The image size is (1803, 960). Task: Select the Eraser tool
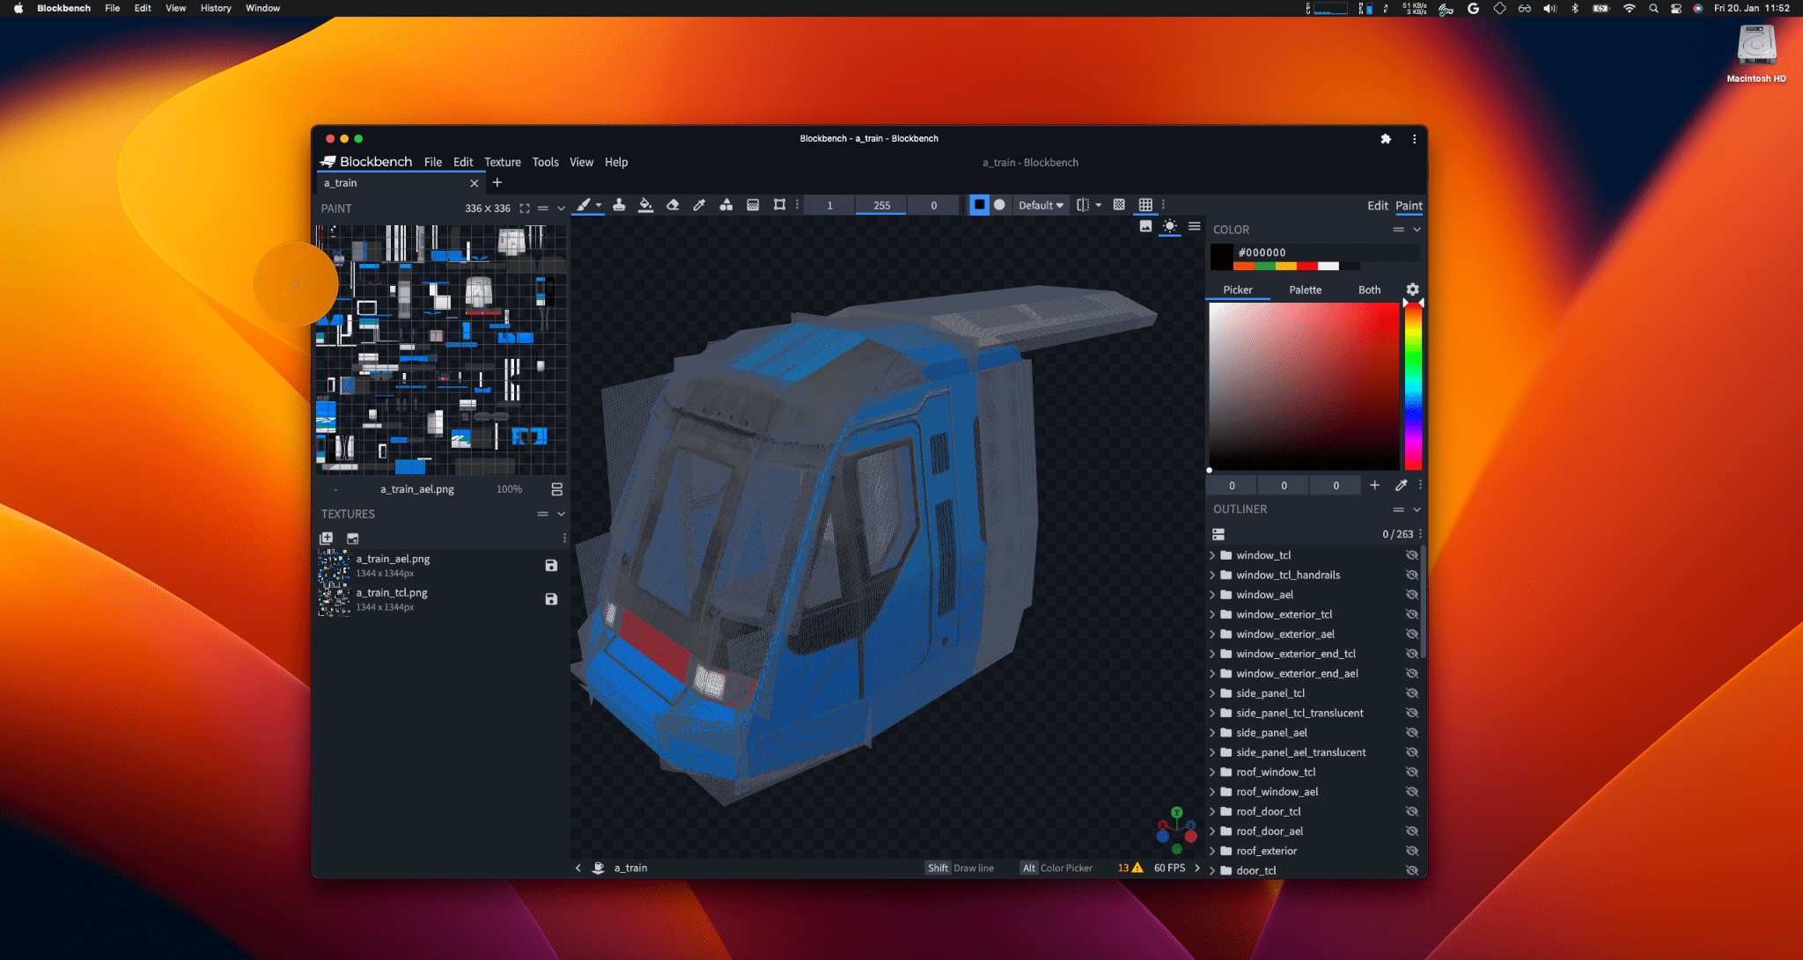673,204
